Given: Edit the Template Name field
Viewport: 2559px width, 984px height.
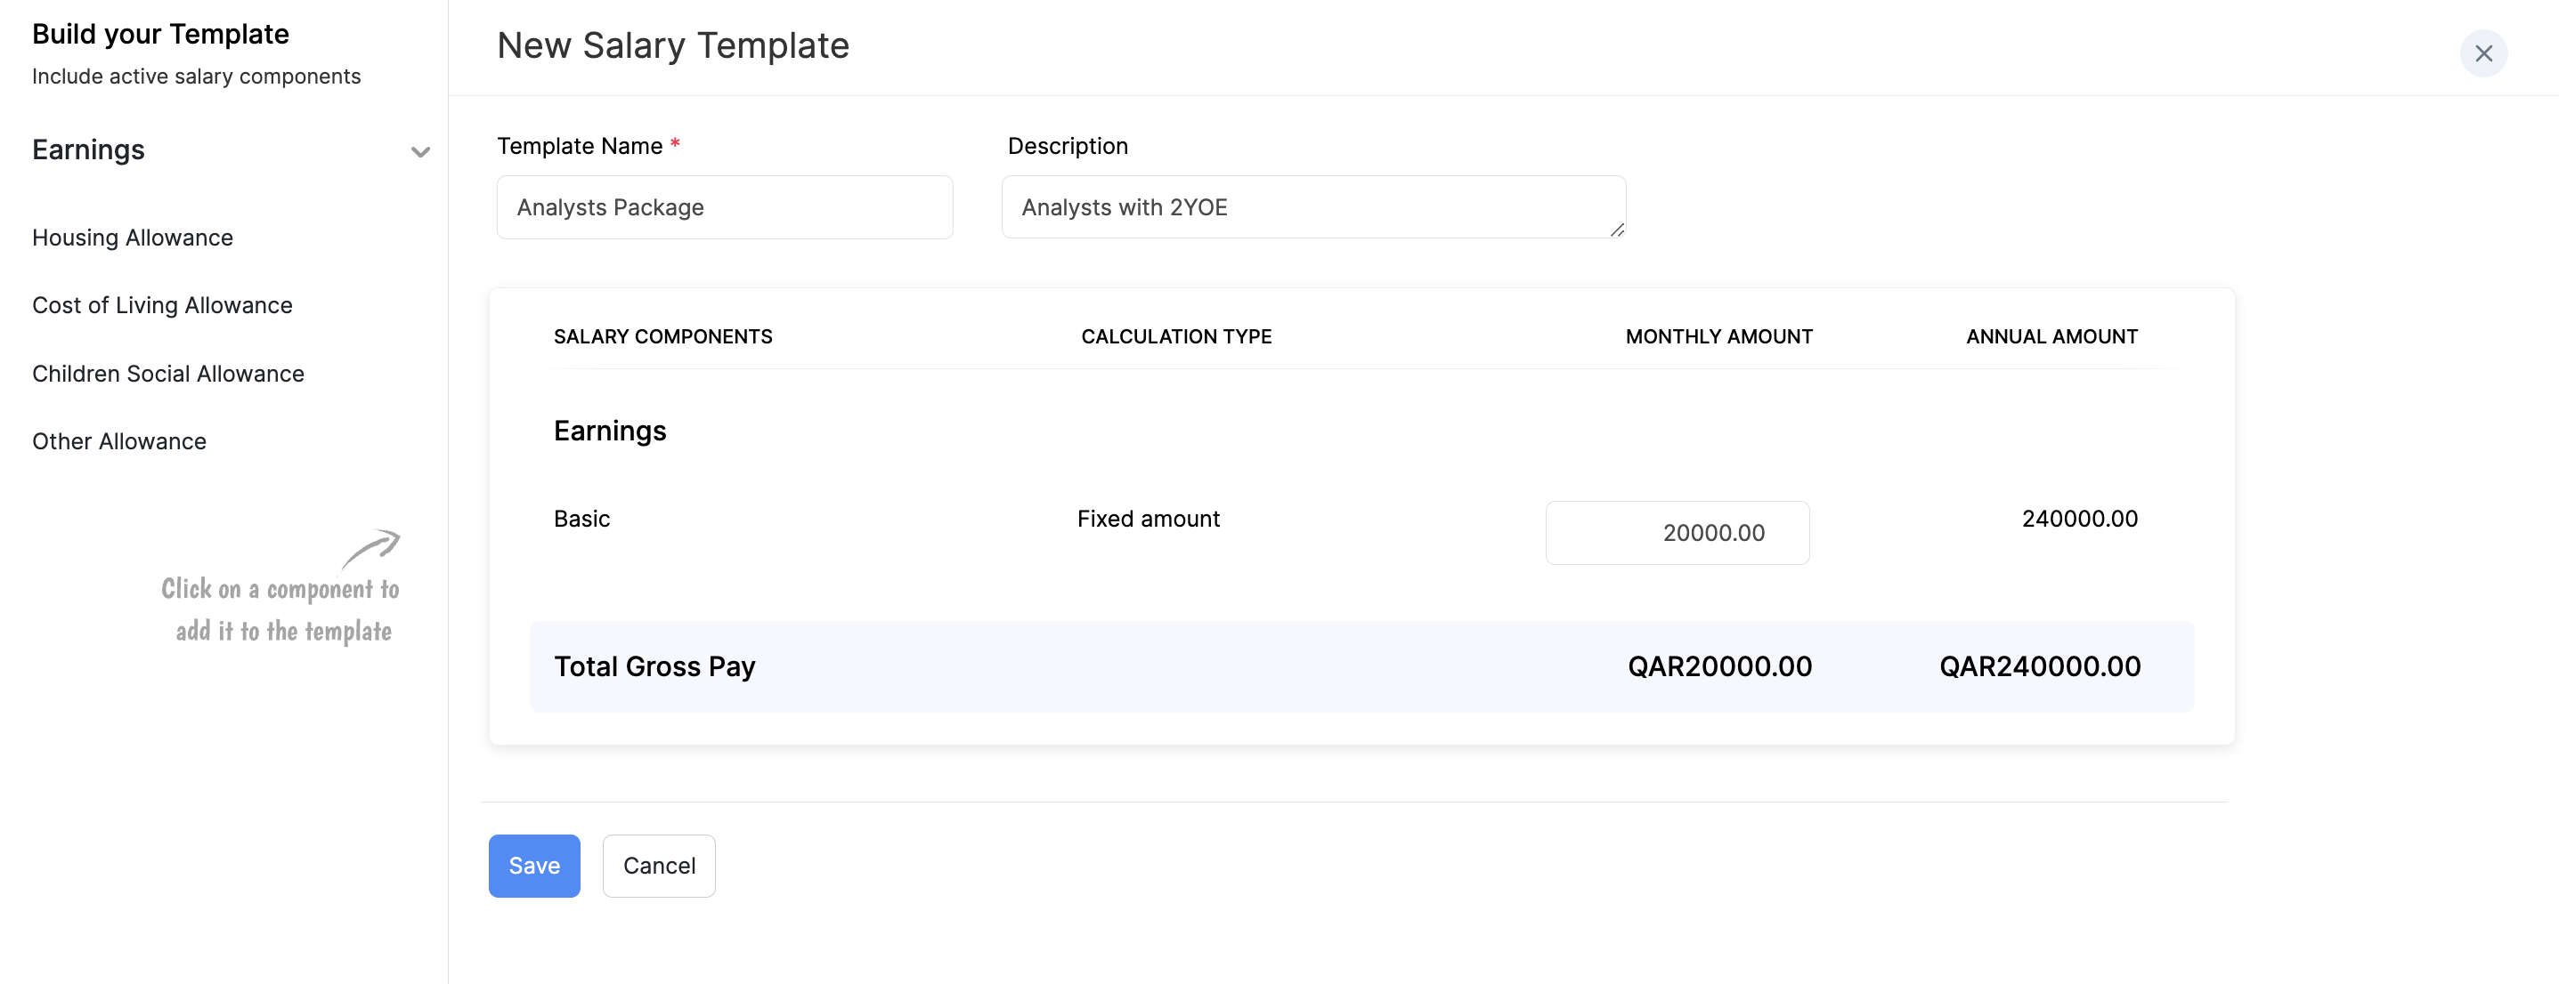Looking at the screenshot, I should click(724, 206).
